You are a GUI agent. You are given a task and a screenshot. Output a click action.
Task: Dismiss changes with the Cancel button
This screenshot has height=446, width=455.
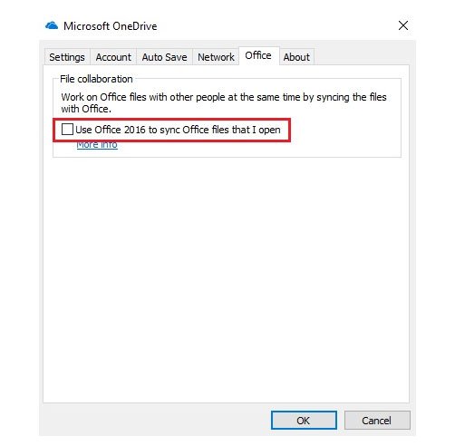[x=377, y=421]
